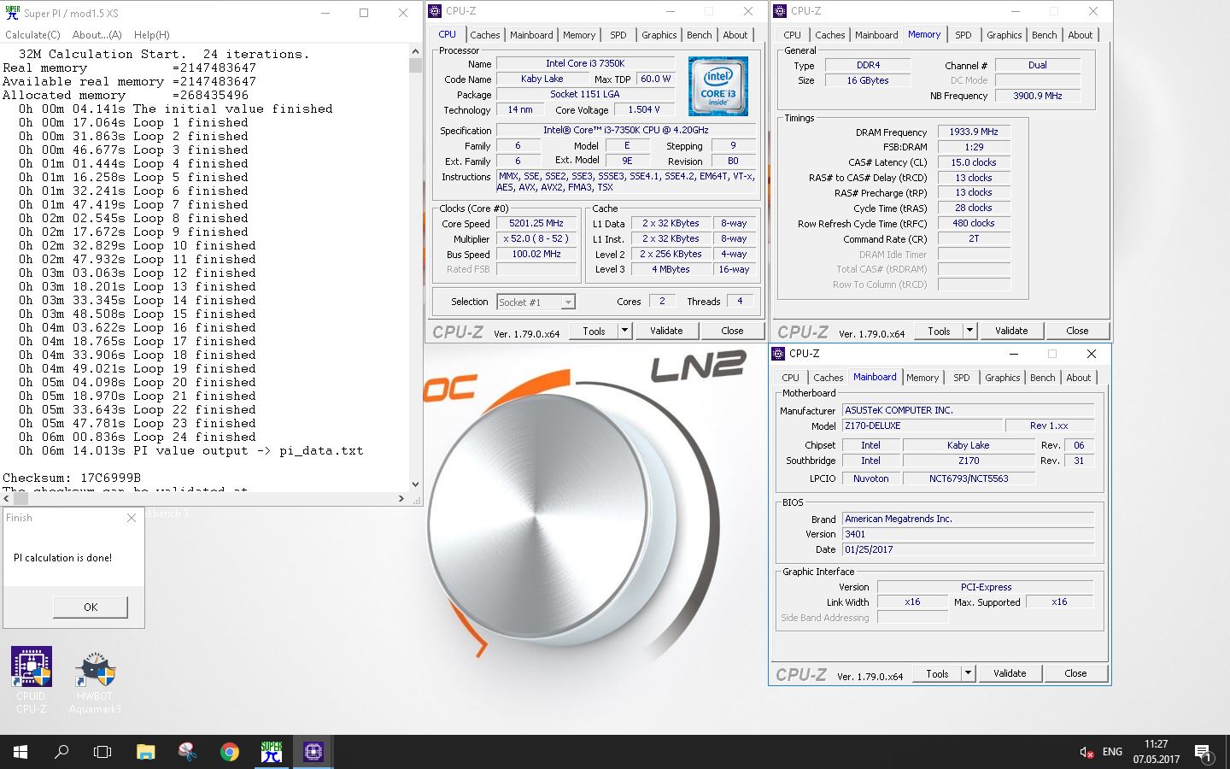Switch to the Memory tab in the Mainboard window
Screen dimensions: 1230x769
(x=922, y=378)
